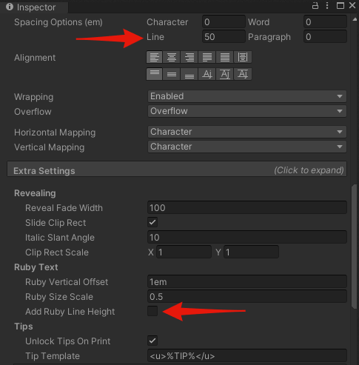The image size is (359, 365).
Task: Expand the Extra Settings section
Action: (x=177, y=170)
